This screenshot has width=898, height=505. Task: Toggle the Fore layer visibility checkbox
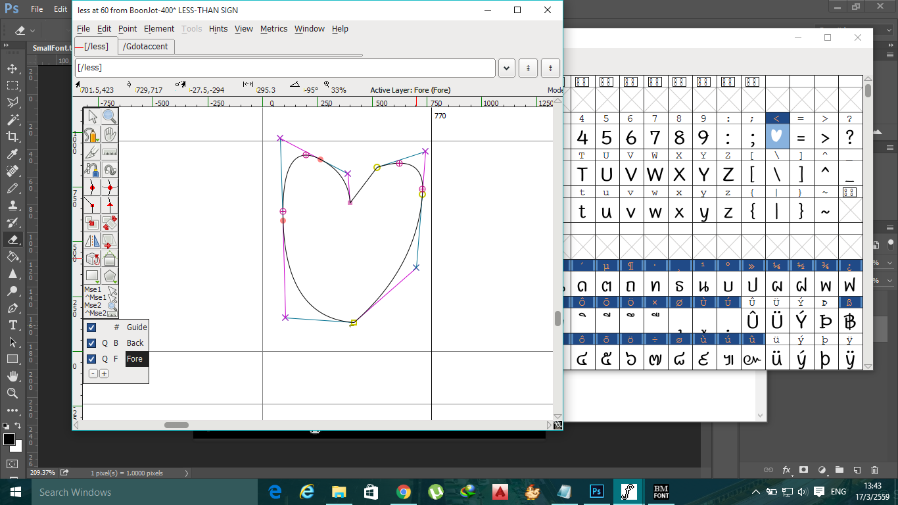click(x=92, y=359)
